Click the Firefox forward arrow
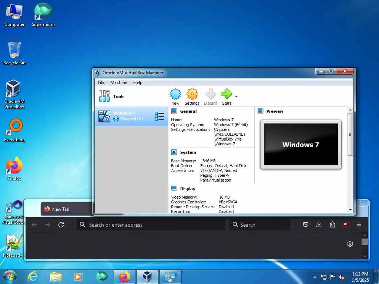 click(48, 225)
